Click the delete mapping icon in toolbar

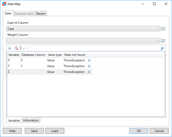(x=10, y=48)
